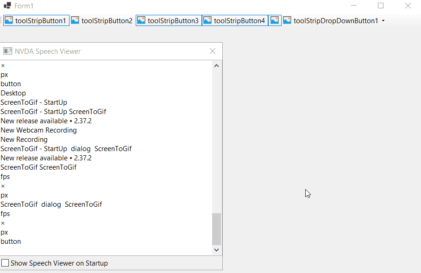Click the New Webcam Recording log entry
The width and height of the screenshot is (421, 273).
(38, 130)
